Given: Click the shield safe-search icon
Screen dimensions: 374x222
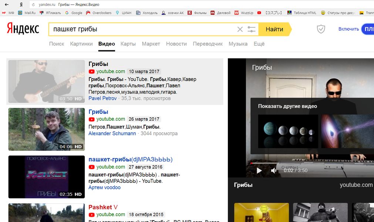Looking at the screenshot, I should tap(321, 29).
